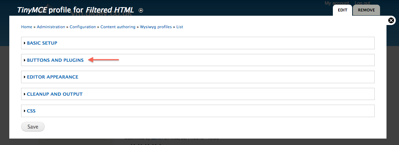Click the triangle arrow beside CSS

click(25, 111)
